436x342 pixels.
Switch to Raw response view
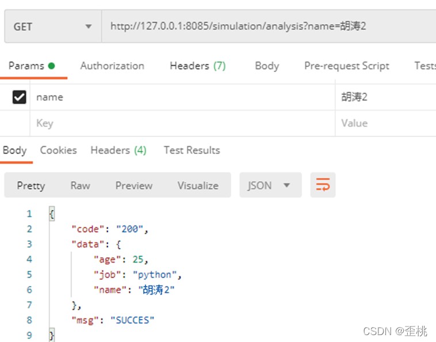pyautogui.click(x=81, y=185)
